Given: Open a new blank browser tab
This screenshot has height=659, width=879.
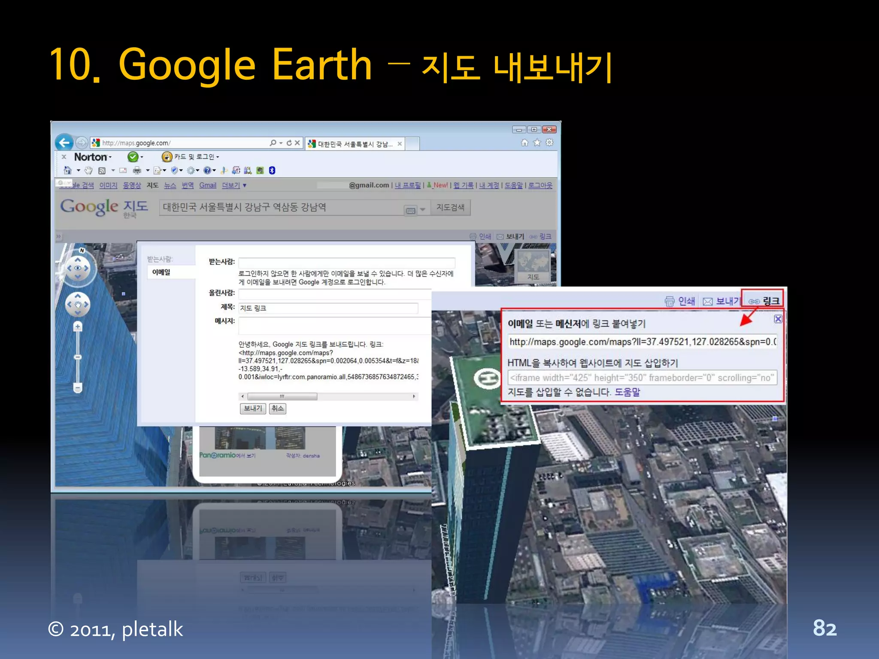Looking at the screenshot, I should pyautogui.click(x=412, y=144).
